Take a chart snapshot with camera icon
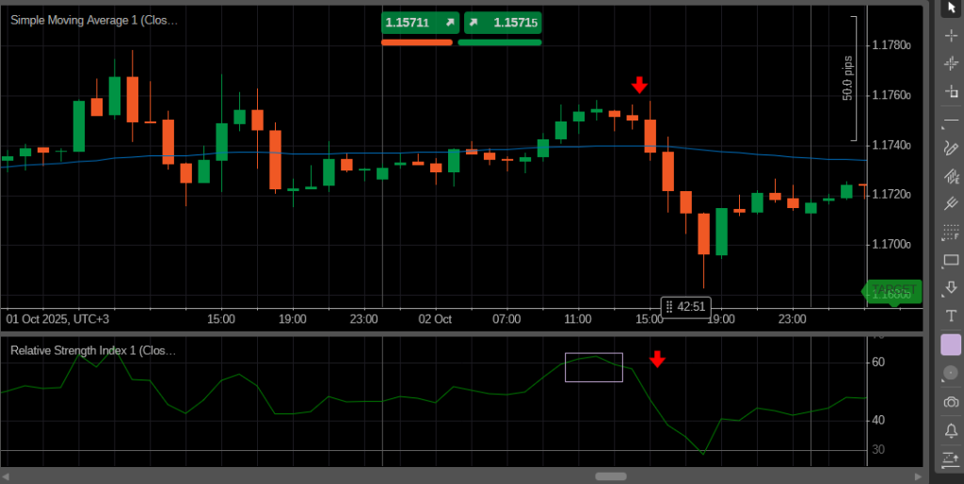 coord(951,402)
